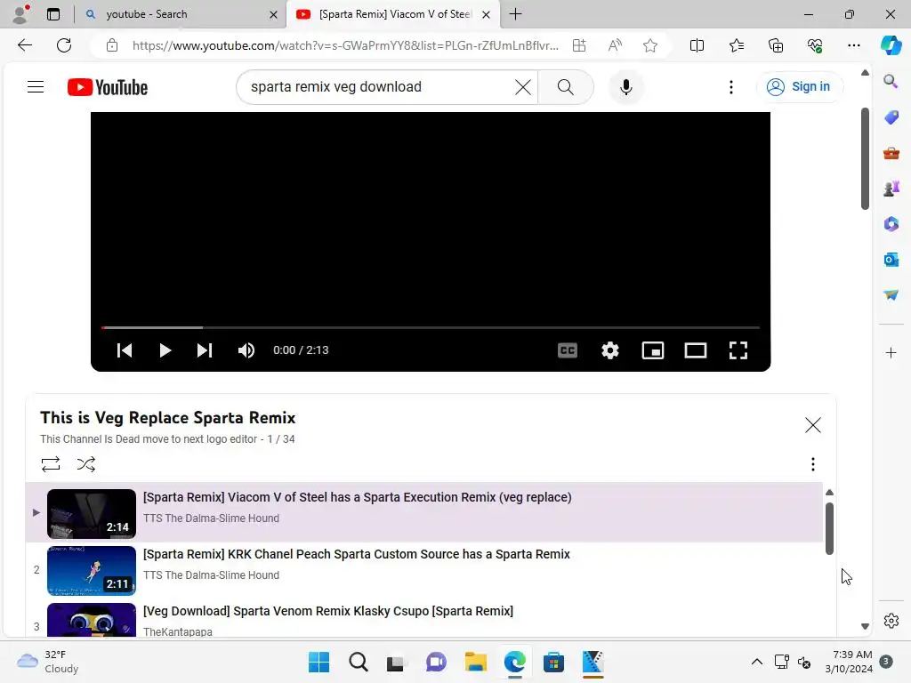Add this page to favorites star
Screen dimensions: 911x683
point(650,45)
